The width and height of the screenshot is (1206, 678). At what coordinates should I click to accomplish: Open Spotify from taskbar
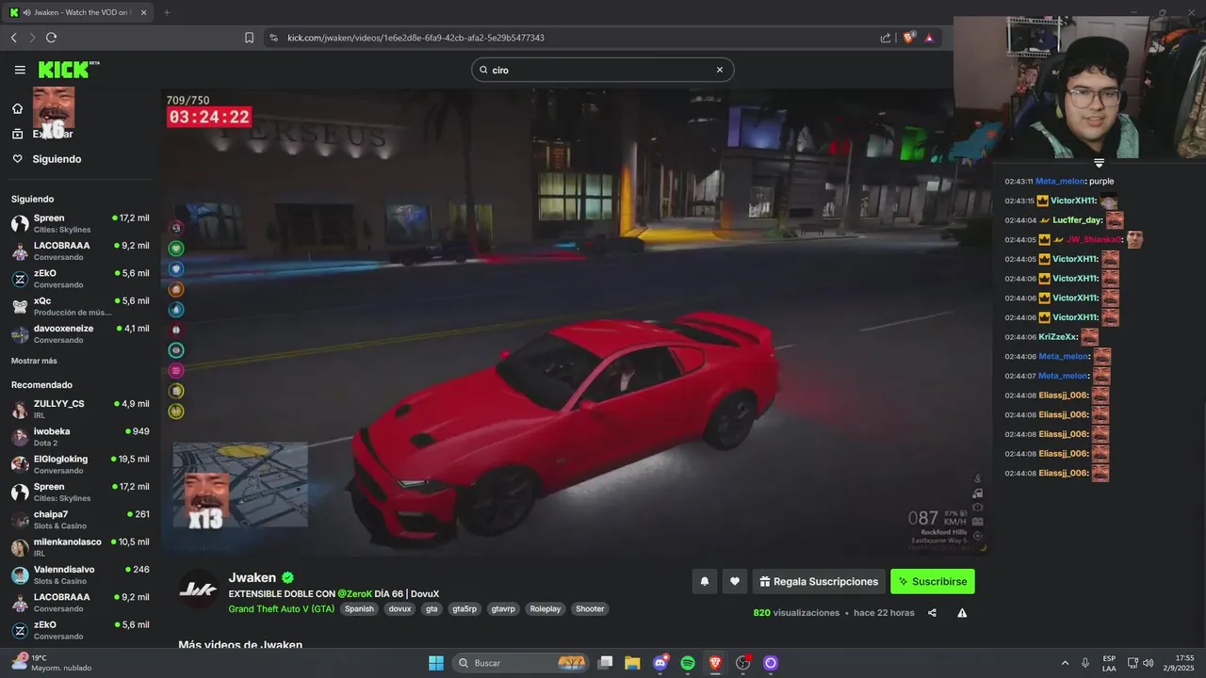[688, 663]
